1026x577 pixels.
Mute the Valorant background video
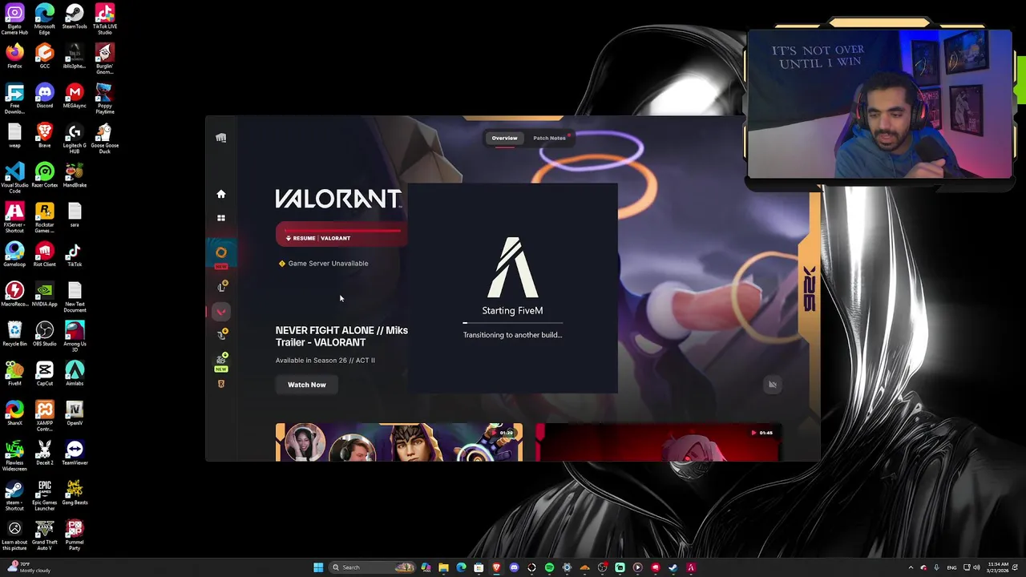(x=773, y=385)
